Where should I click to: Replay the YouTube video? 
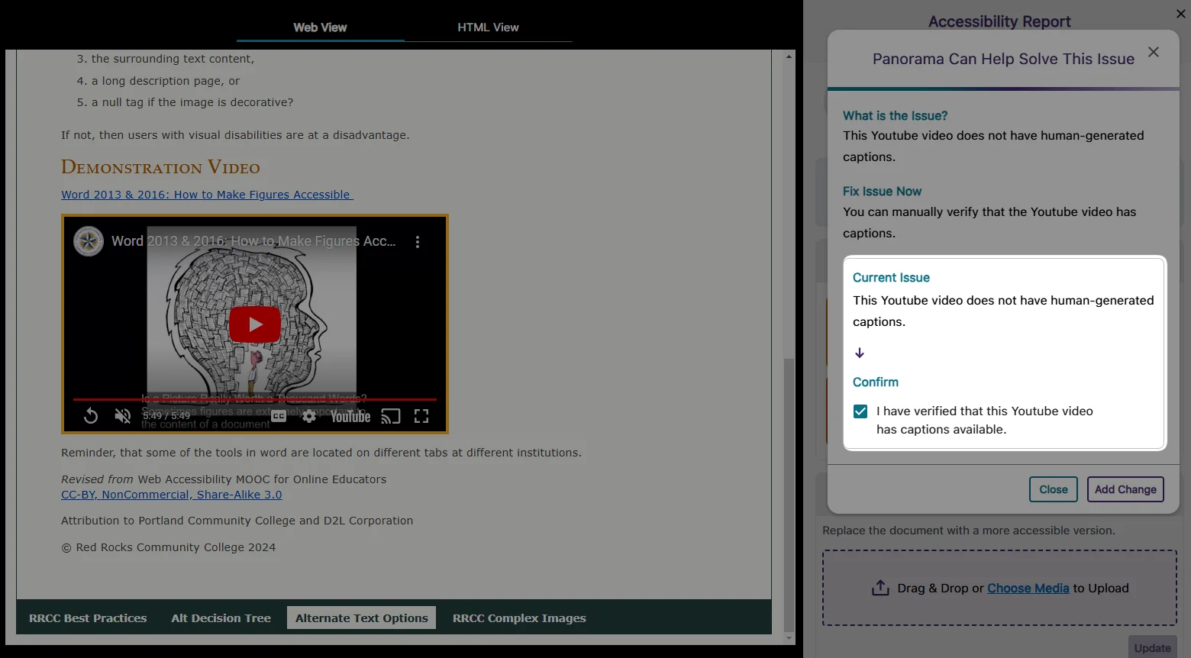(91, 416)
